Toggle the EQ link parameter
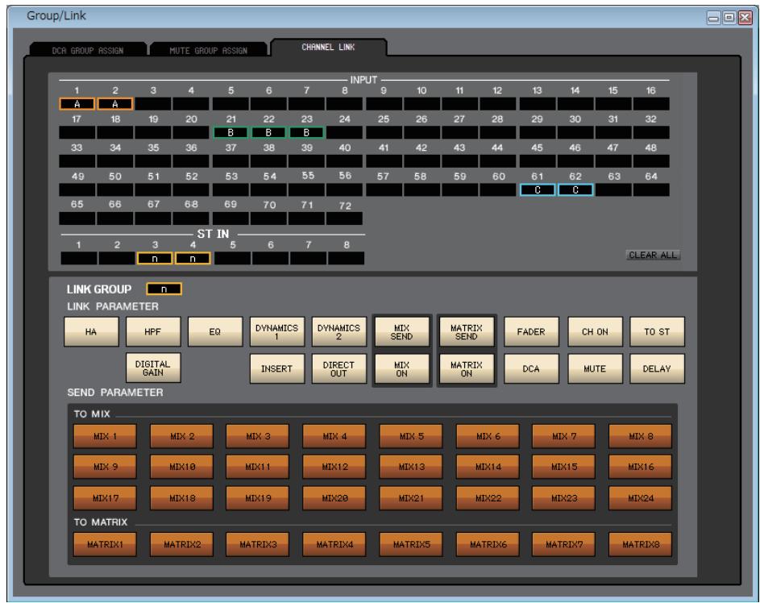Viewport: 760px width, 603px height. [x=214, y=331]
